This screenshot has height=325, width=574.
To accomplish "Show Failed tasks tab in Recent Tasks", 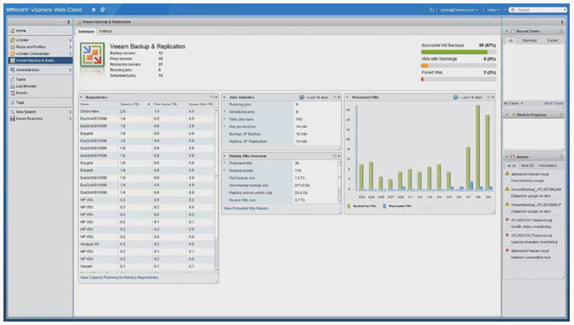I will [x=553, y=41].
